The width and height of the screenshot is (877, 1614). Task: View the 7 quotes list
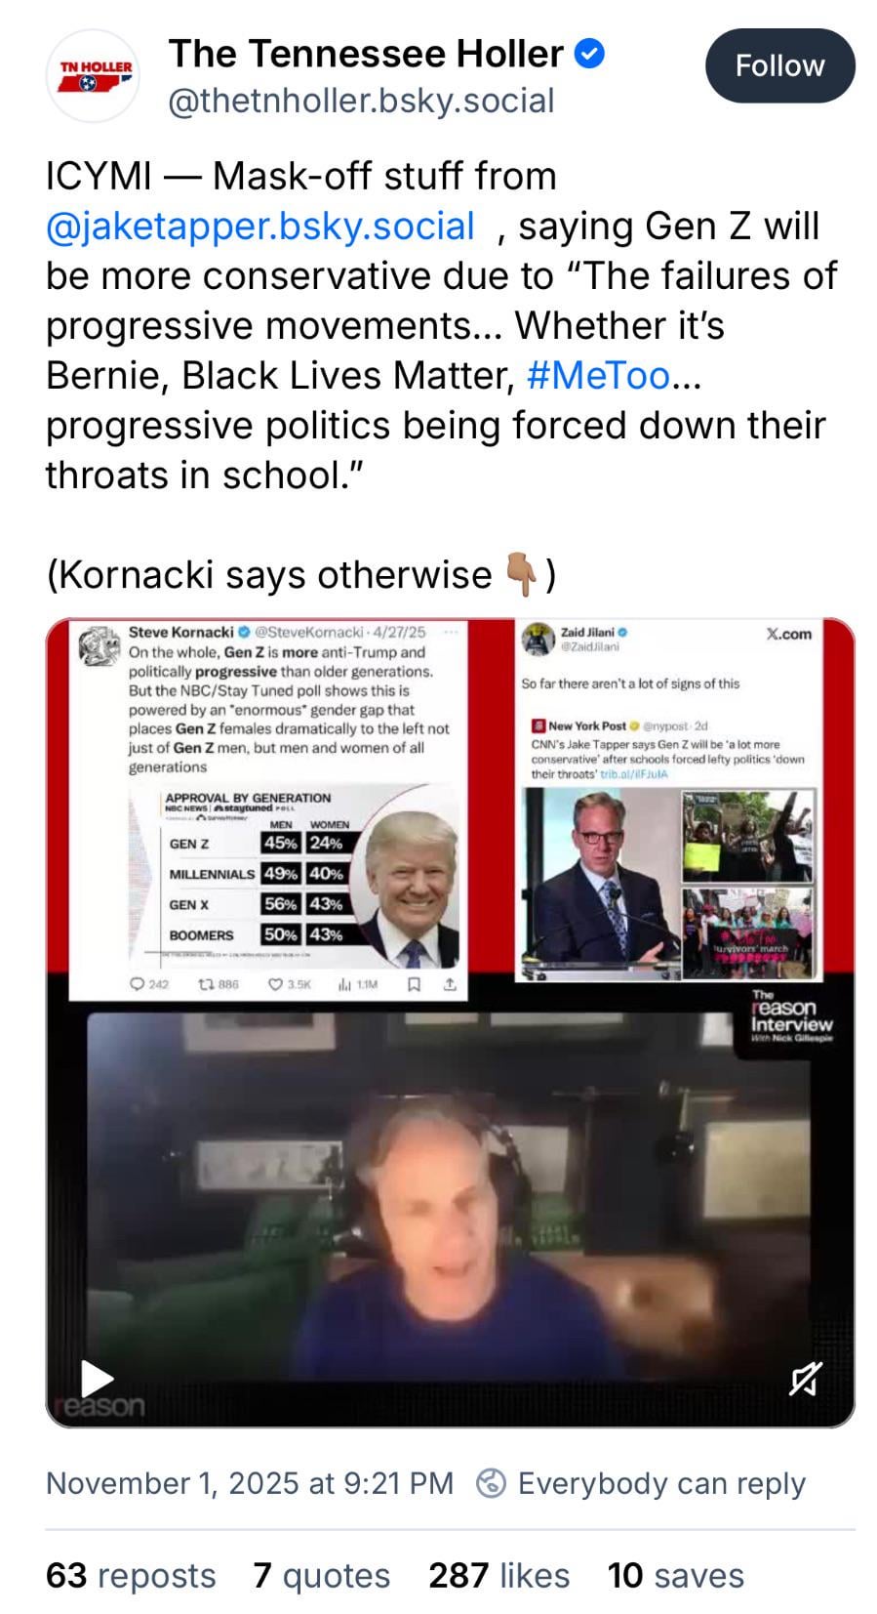[322, 1575]
